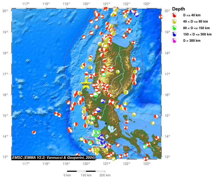
Task: Click the yellow EMSC star marker
Action: (x=86, y=84)
